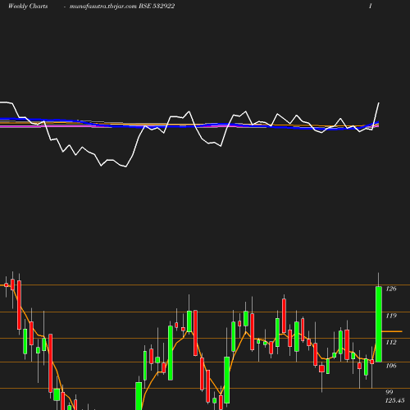Click the 106 price axis label
Image resolution: width=410 pixels, height=410 pixels.
tap(391, 366)
